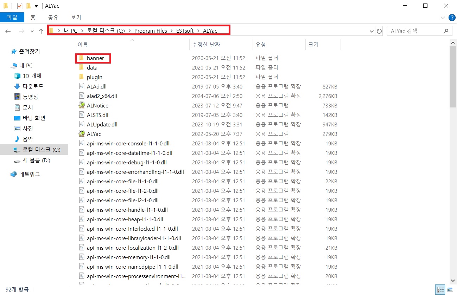The height and width of the screenshot is (295, 457).
Task: Open the plugin folder
Action: click(94, 77)
